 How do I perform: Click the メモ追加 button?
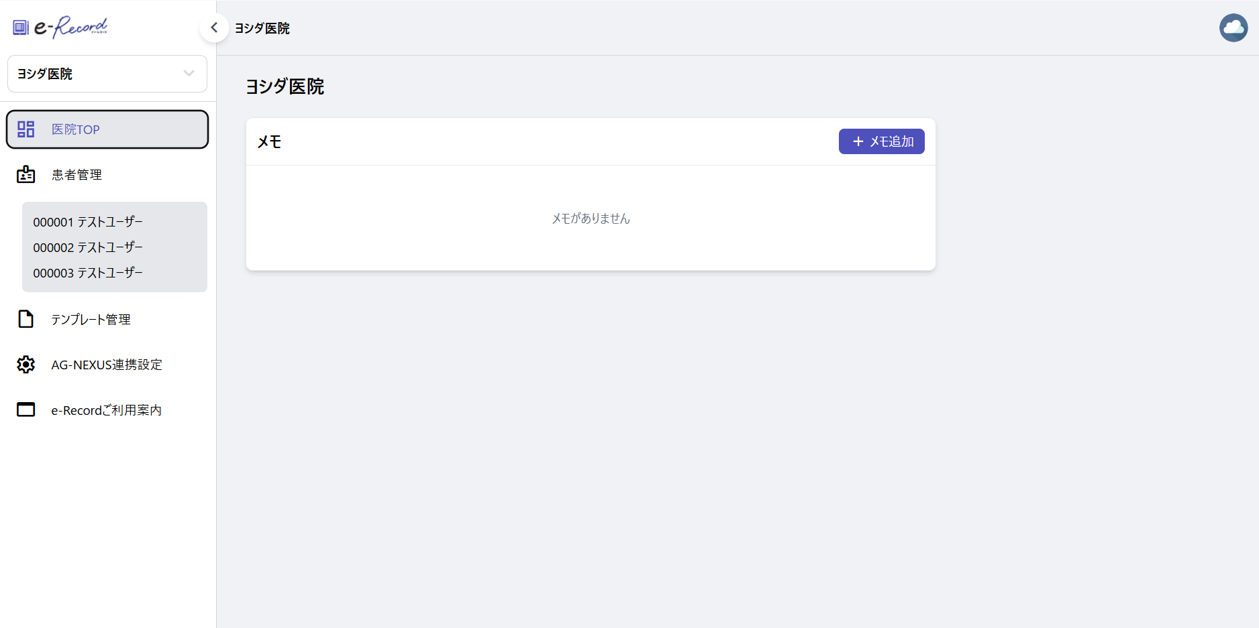click(882, 141)
